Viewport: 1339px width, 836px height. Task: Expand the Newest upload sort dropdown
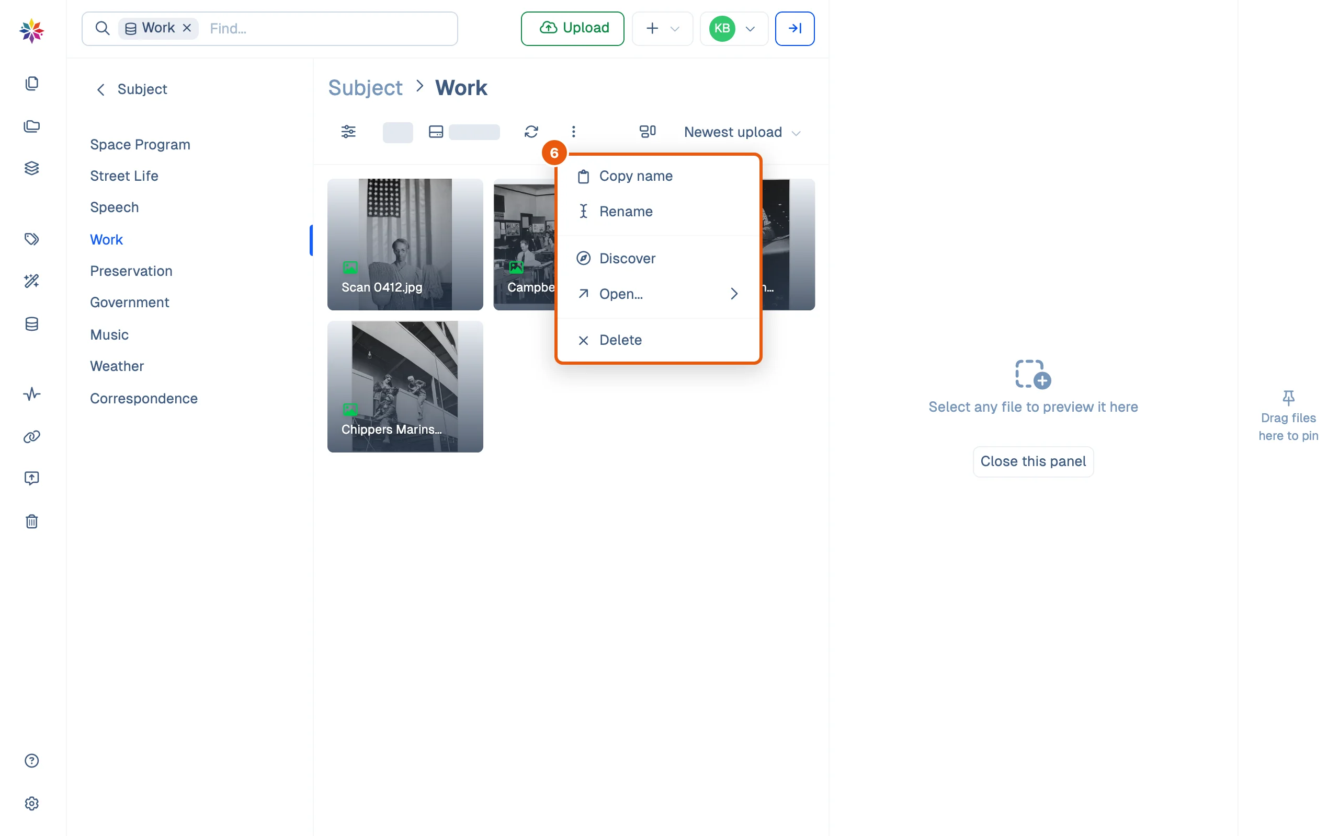coord(742,132)
